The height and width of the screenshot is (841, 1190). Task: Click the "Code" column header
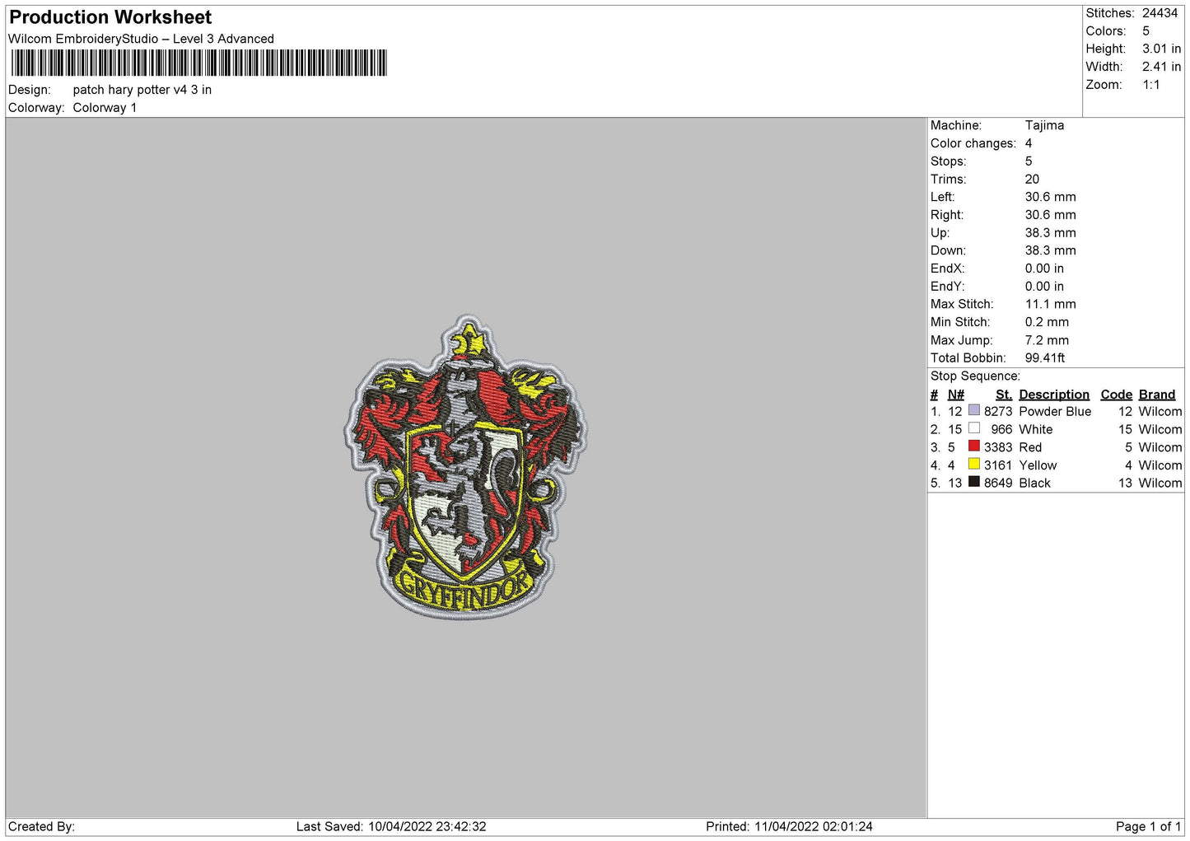(x=1117, y=395)
